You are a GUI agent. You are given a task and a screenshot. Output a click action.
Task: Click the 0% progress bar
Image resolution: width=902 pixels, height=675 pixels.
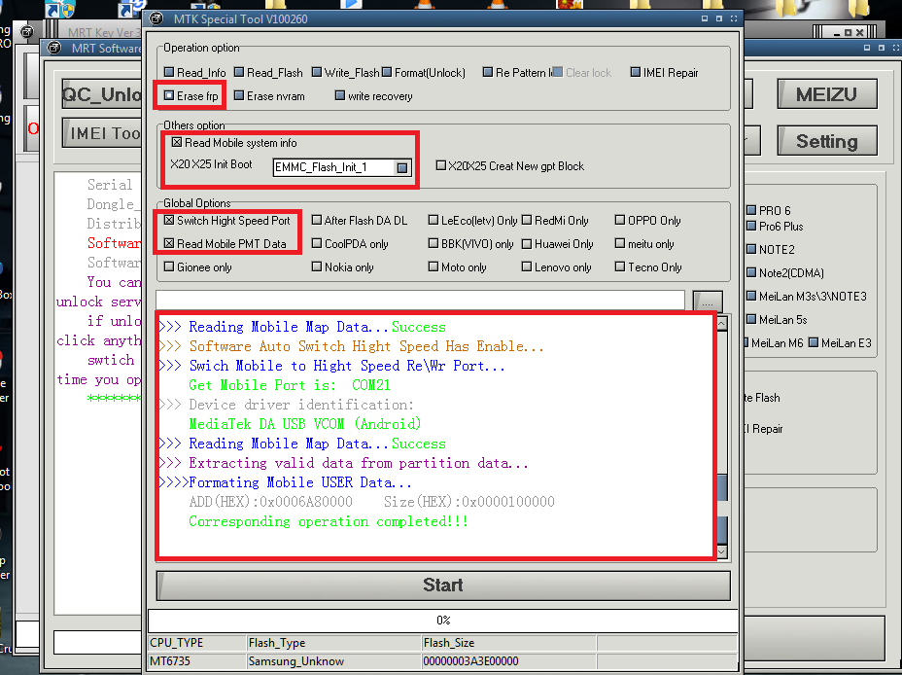pos(443,621)
